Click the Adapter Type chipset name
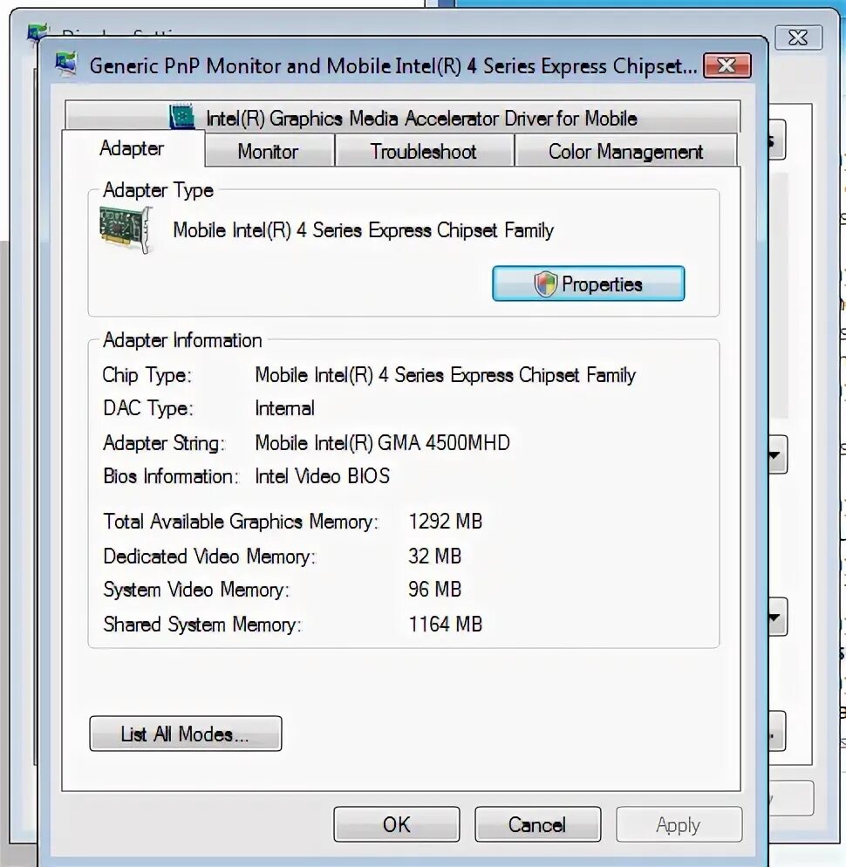The image size is (846, 867). pos(364,230)
